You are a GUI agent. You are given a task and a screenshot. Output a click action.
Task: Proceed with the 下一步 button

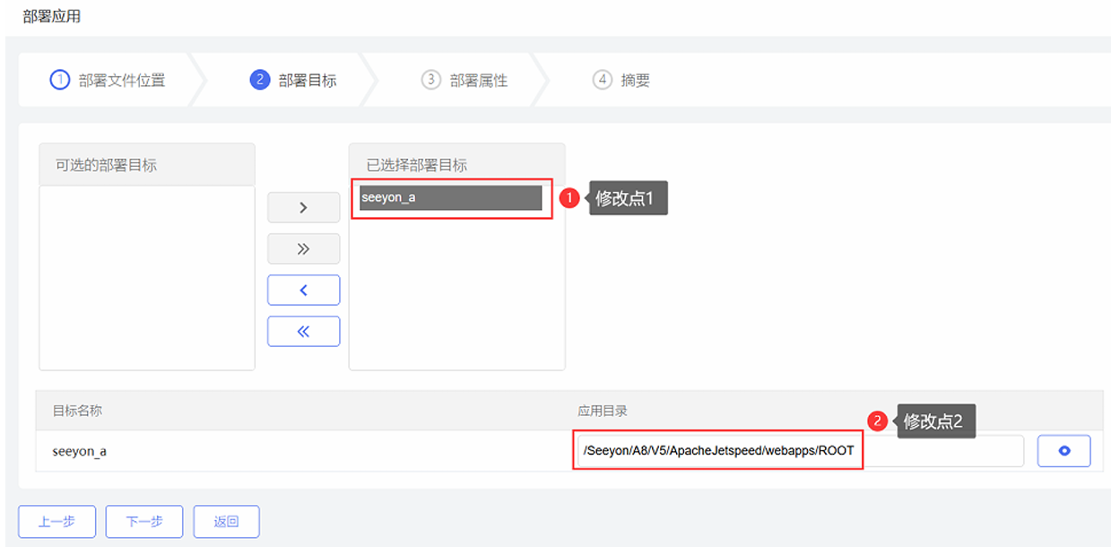coord(144,521)
